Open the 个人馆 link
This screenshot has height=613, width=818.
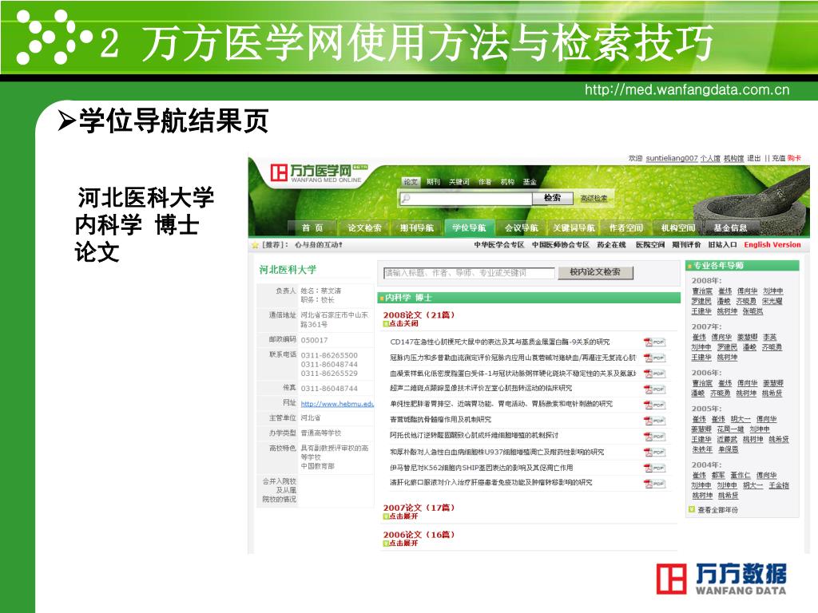[x=710, y=158]
